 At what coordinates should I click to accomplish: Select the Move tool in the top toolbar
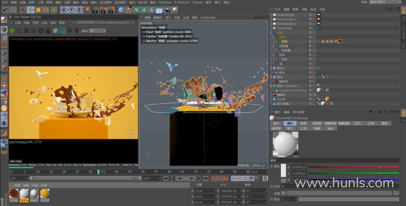[31, 9]
